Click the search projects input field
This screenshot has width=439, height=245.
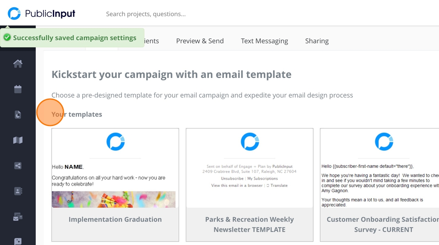click(196, 14)
